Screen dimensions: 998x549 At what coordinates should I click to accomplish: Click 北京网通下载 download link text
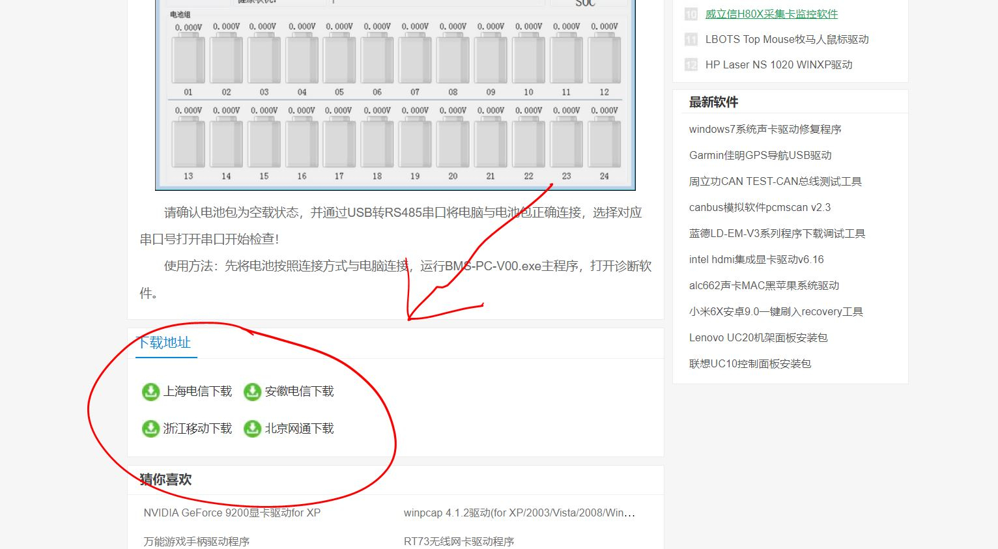(299, 429)
